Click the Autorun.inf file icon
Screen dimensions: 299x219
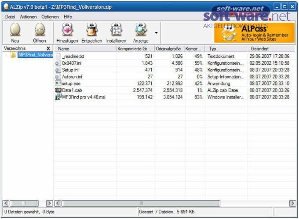click(58, 77)
